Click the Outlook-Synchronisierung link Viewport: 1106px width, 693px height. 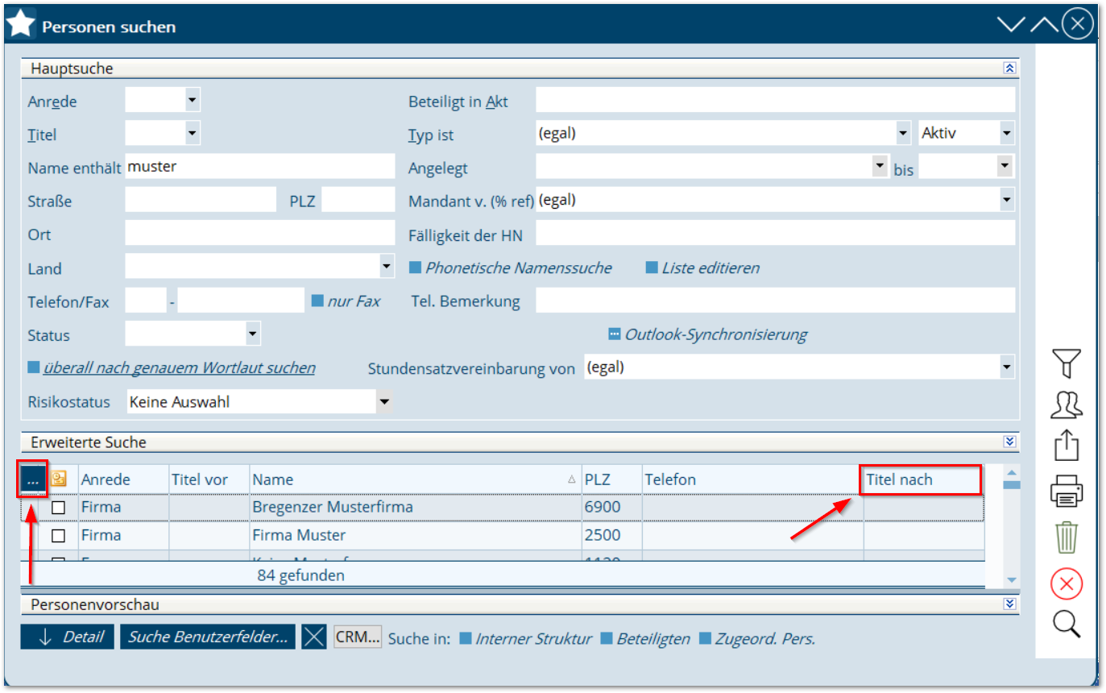tap(715, 334)
